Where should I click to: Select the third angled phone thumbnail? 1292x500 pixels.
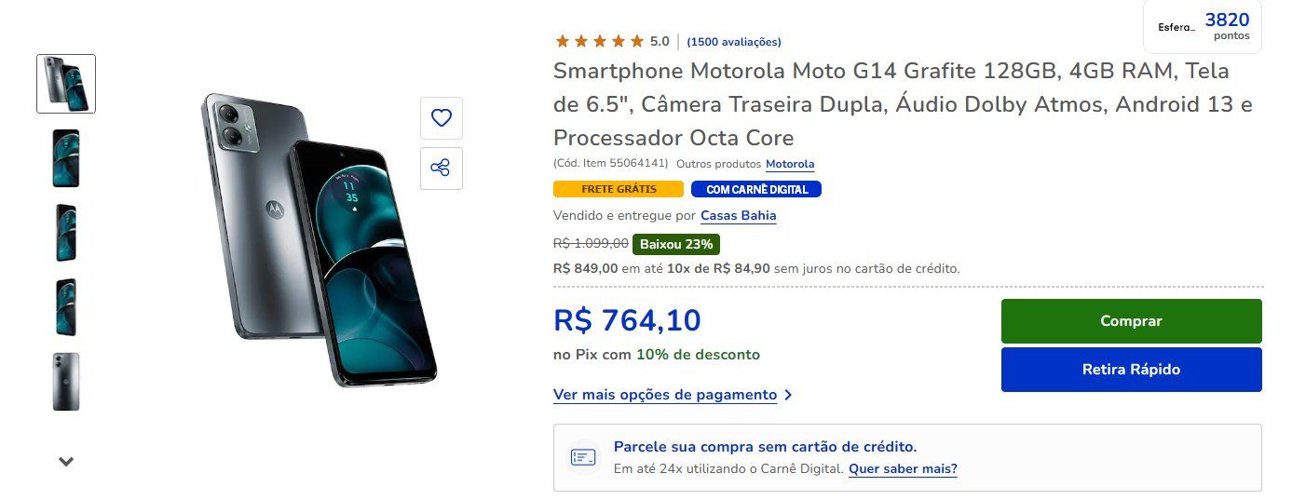pos(66,233)
